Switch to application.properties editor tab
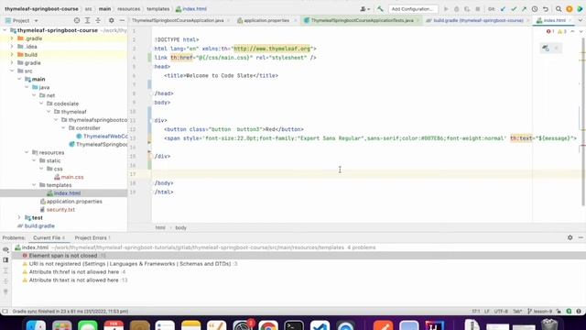 pos(266,20)
